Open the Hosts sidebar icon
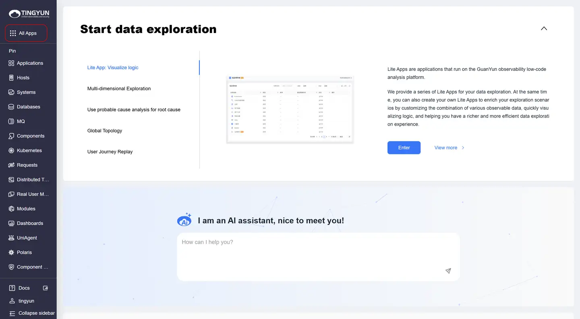580x319 pixels. (11, 78)
